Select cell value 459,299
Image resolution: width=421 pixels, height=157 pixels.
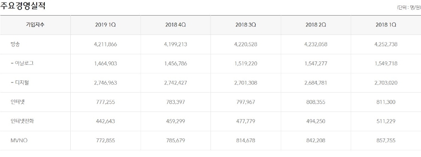(x=176, y=121)
